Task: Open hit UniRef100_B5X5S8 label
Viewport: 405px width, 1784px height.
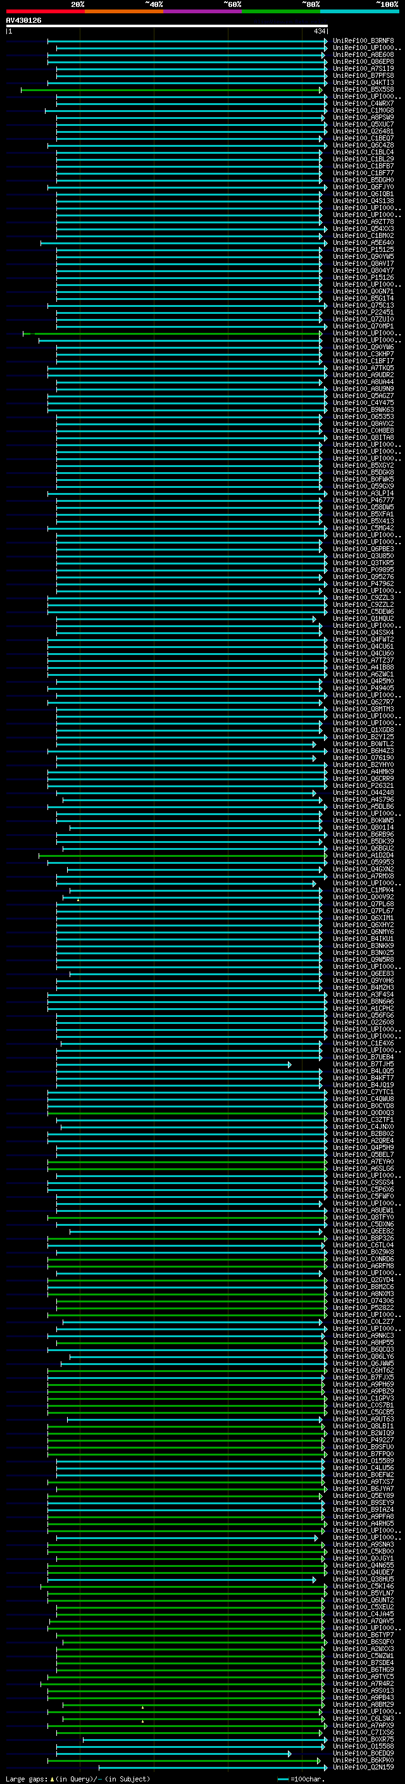Action: tap(363, 89)
